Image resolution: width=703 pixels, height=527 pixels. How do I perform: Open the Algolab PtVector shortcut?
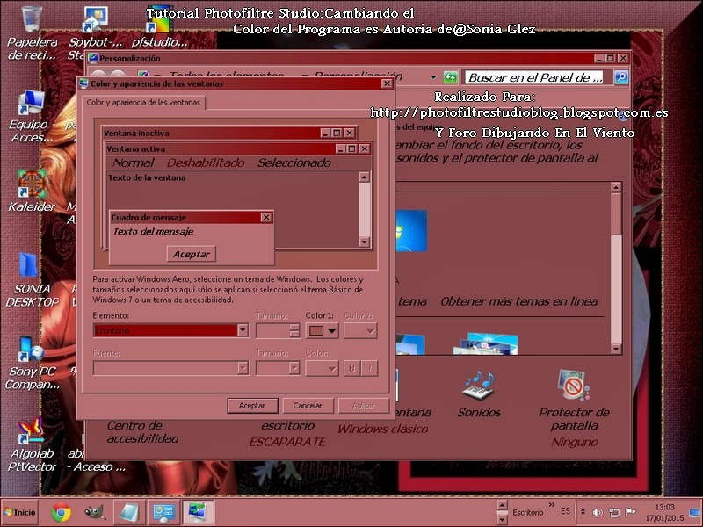point(32,444)
